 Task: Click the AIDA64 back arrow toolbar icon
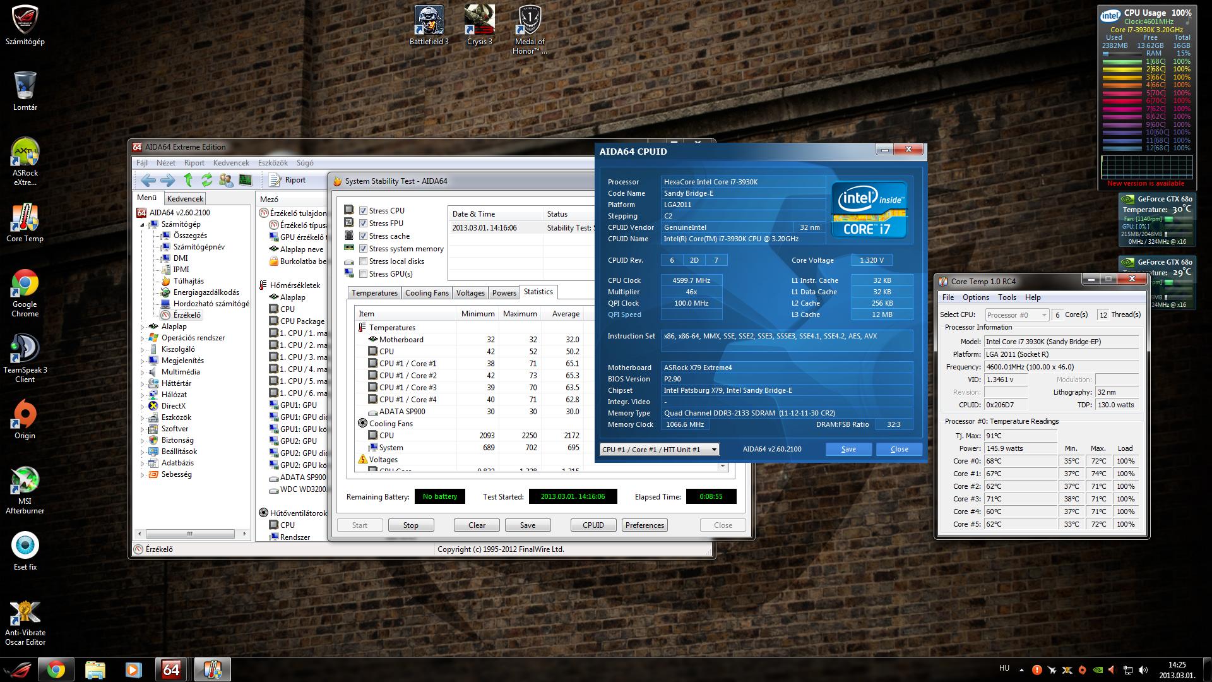click(x=148, y=180)
